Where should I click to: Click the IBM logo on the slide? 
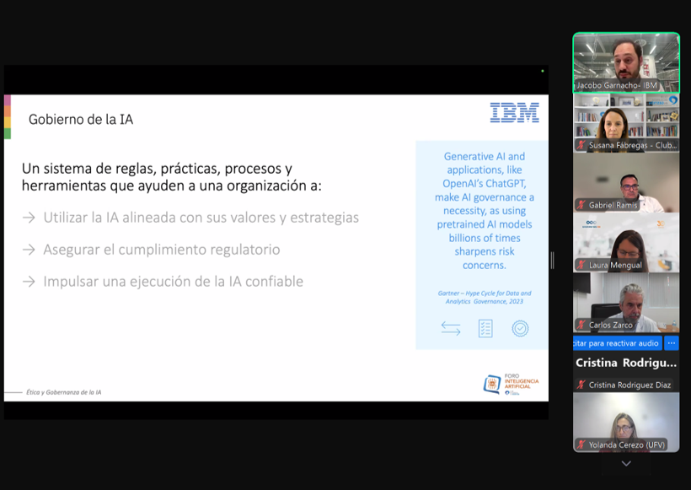click(x=514, y=113)
